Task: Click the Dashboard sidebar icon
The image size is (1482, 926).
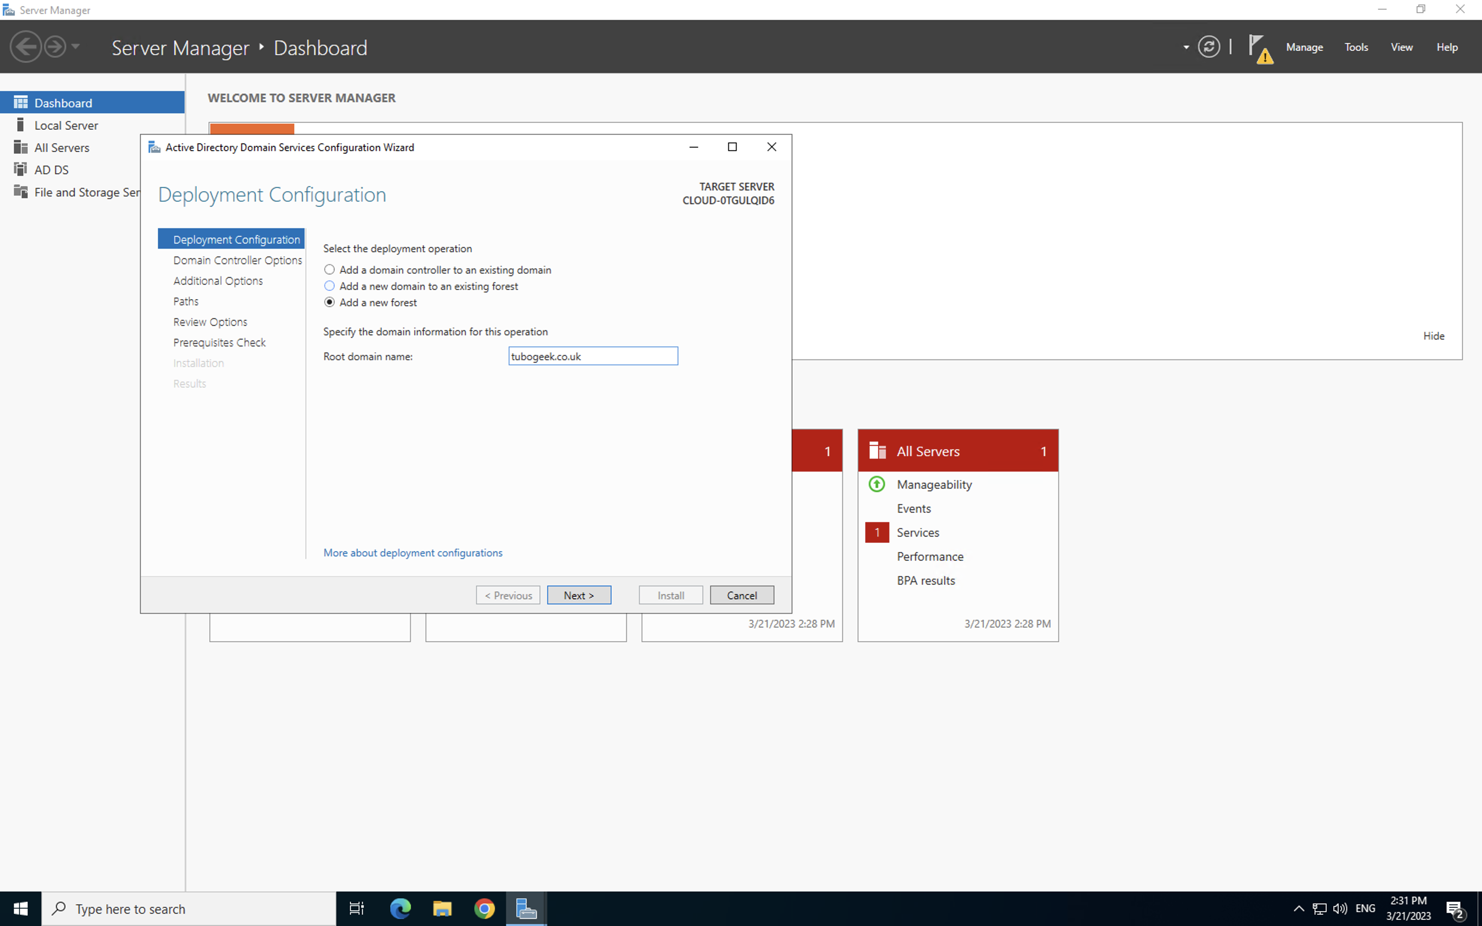Action: tap(21, 102)
